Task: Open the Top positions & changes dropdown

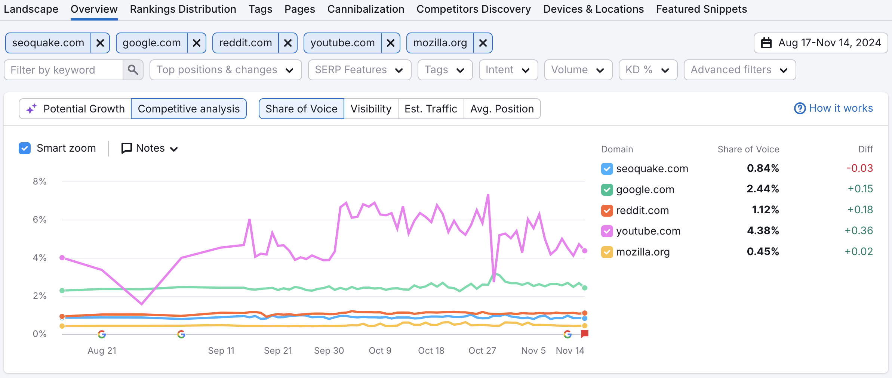Action: (x=226, y=70)
